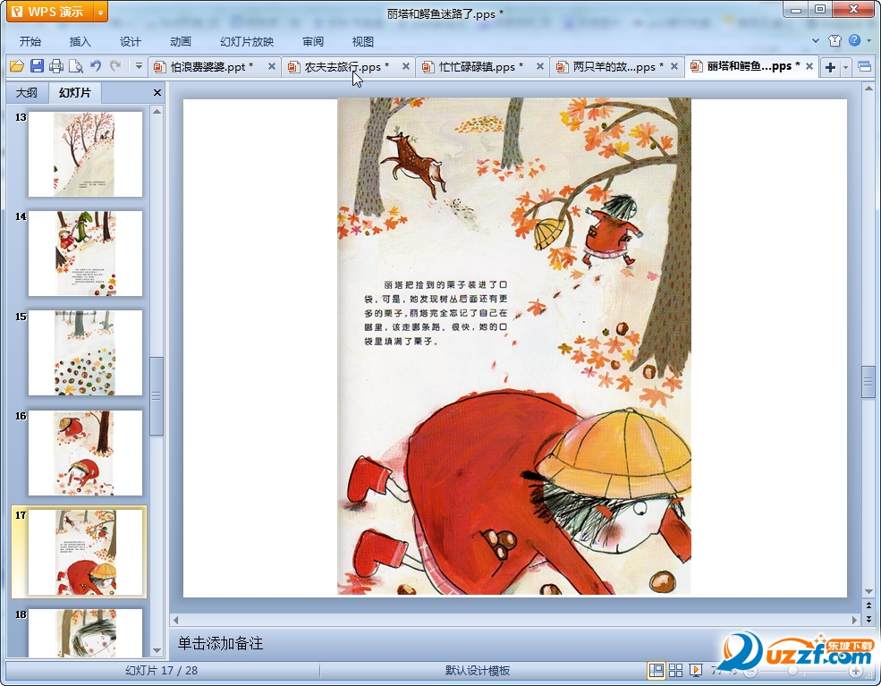The height and width of the screenshot is (686, 881).
Task: Save the presentation with the floppy icon
Action: (37, 66)
